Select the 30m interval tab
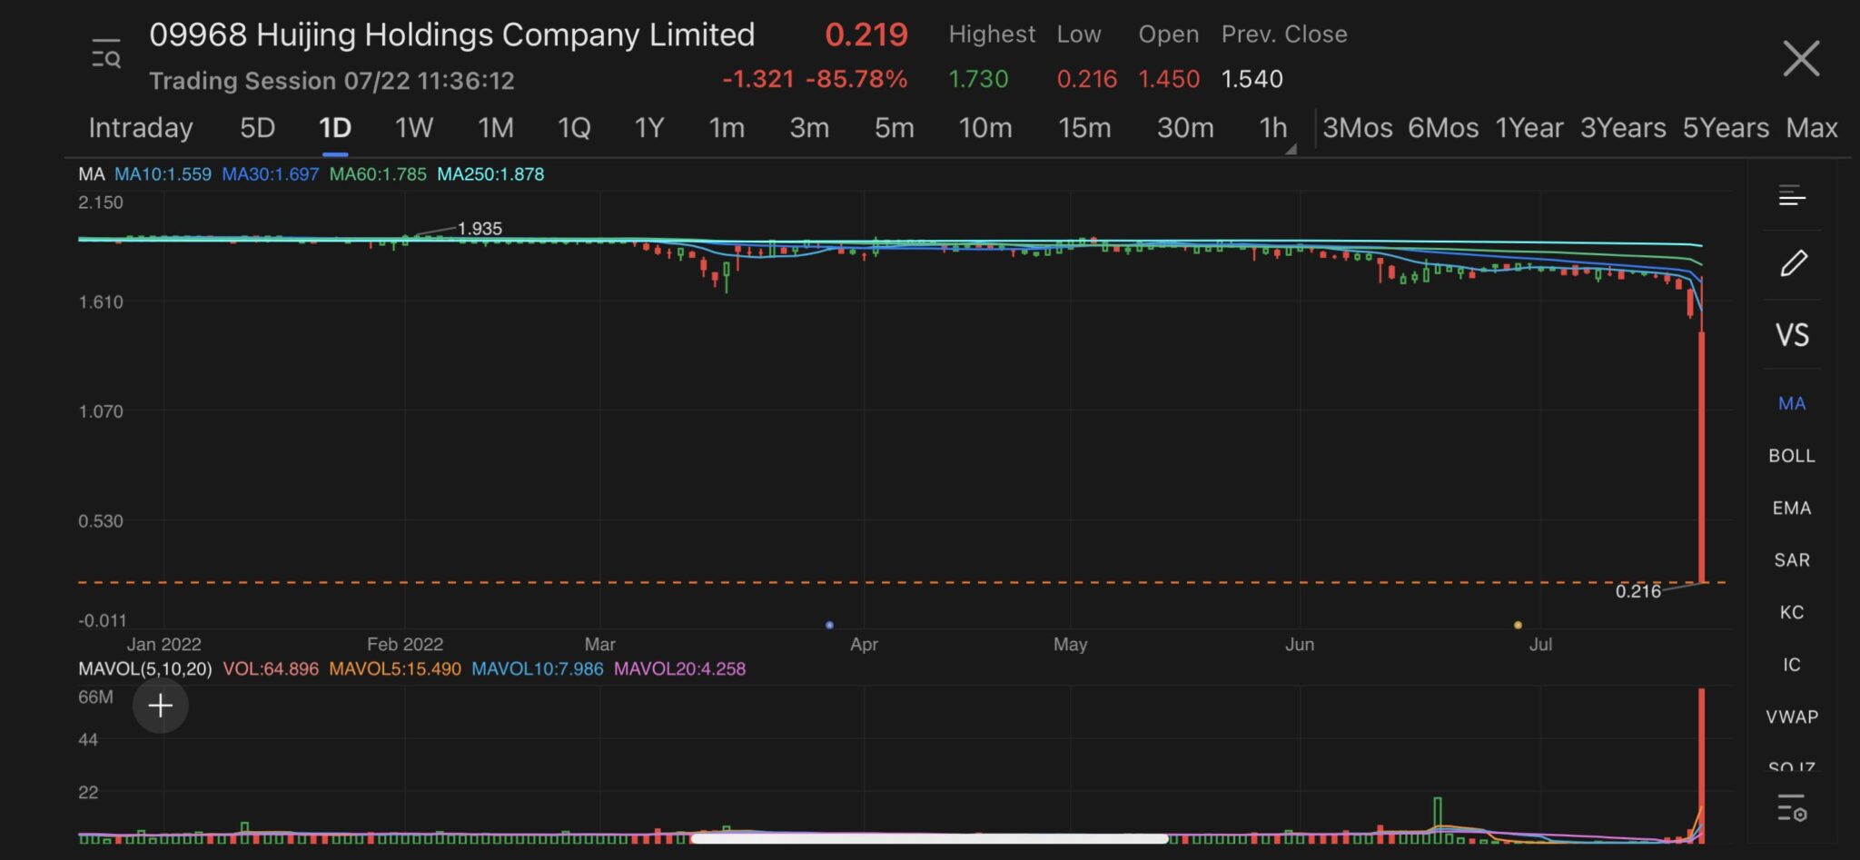The height and width of the screenshot is (860, 1860). [1185, 128]
